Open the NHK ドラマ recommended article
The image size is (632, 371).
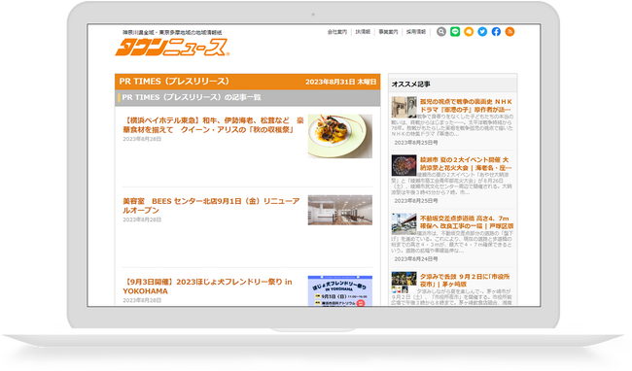[467, 106]
